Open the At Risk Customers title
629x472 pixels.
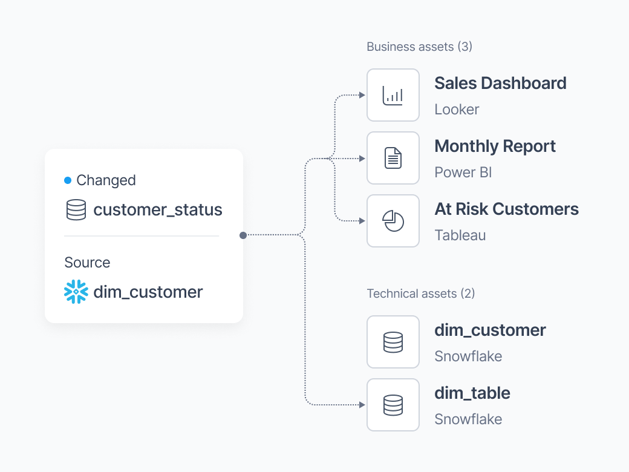[507, 209]
